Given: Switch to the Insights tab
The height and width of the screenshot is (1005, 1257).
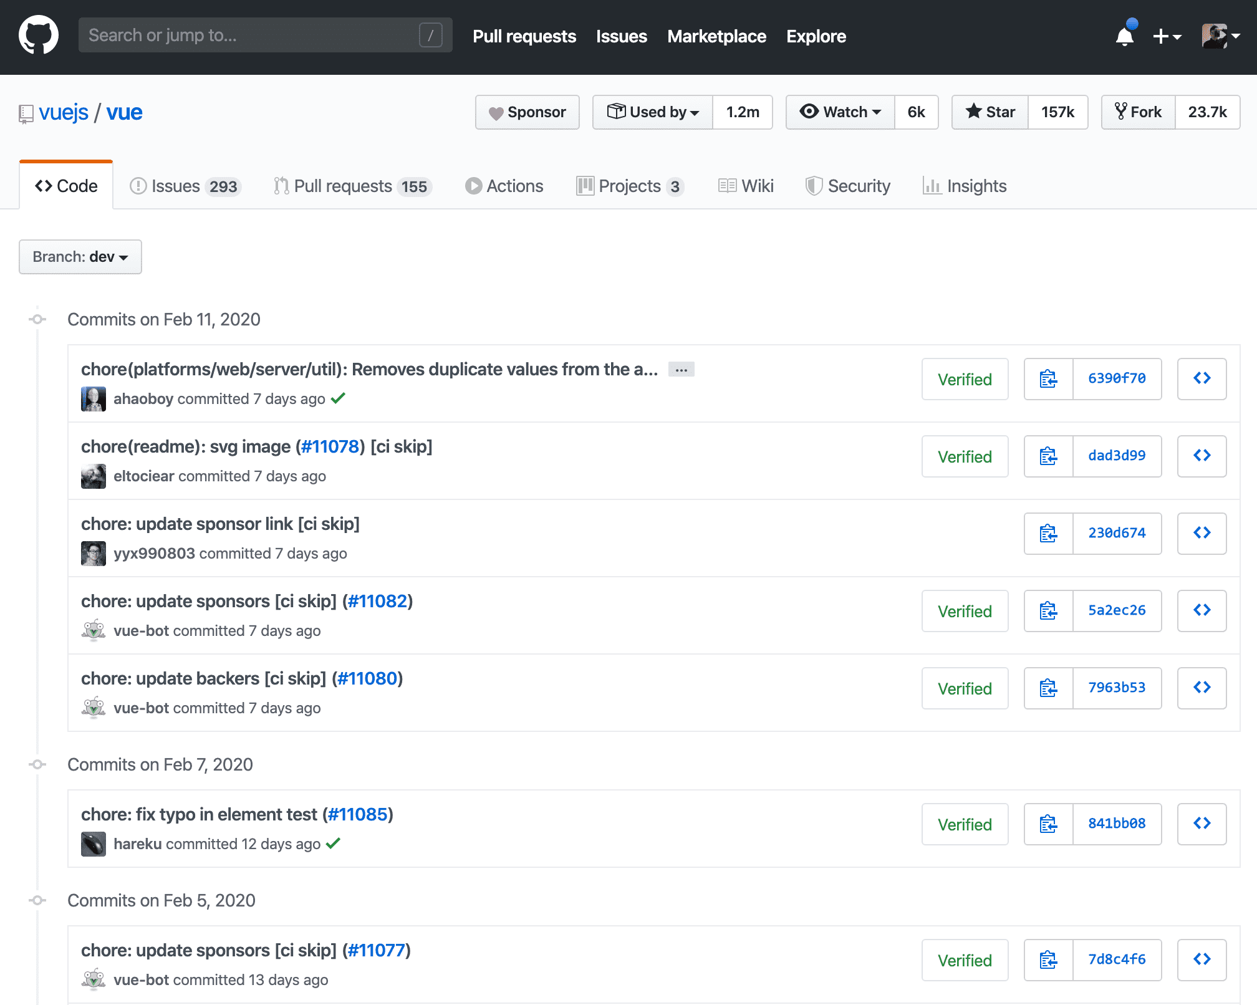Looking at the screenshot, I should pos(965,186).
